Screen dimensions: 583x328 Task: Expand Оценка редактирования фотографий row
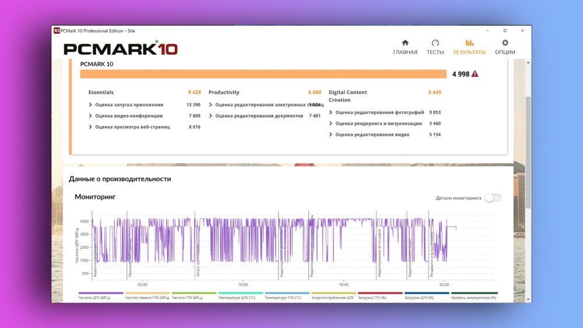[331, 112]
